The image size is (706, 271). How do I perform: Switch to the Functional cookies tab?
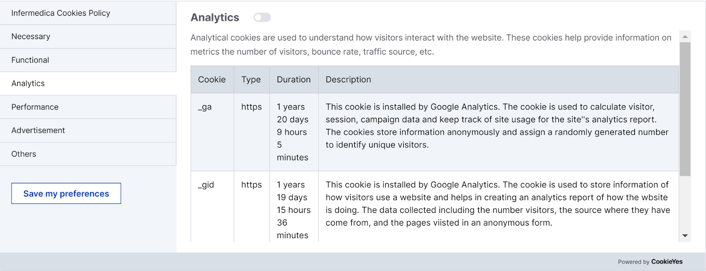point(30,60)
